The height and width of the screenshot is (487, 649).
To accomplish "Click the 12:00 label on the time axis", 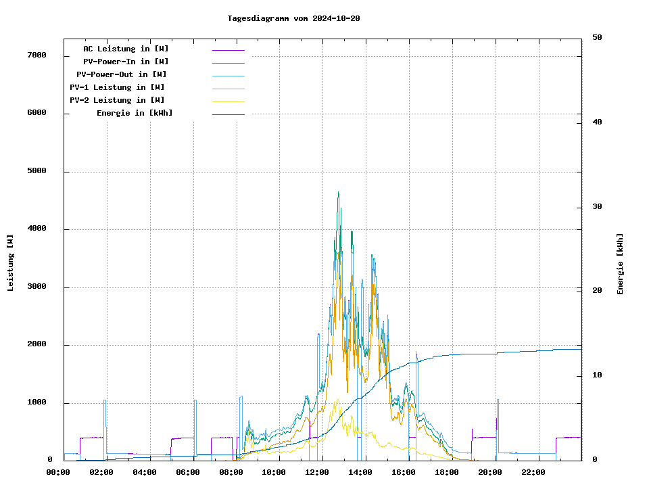I will (x=317, y=472).
